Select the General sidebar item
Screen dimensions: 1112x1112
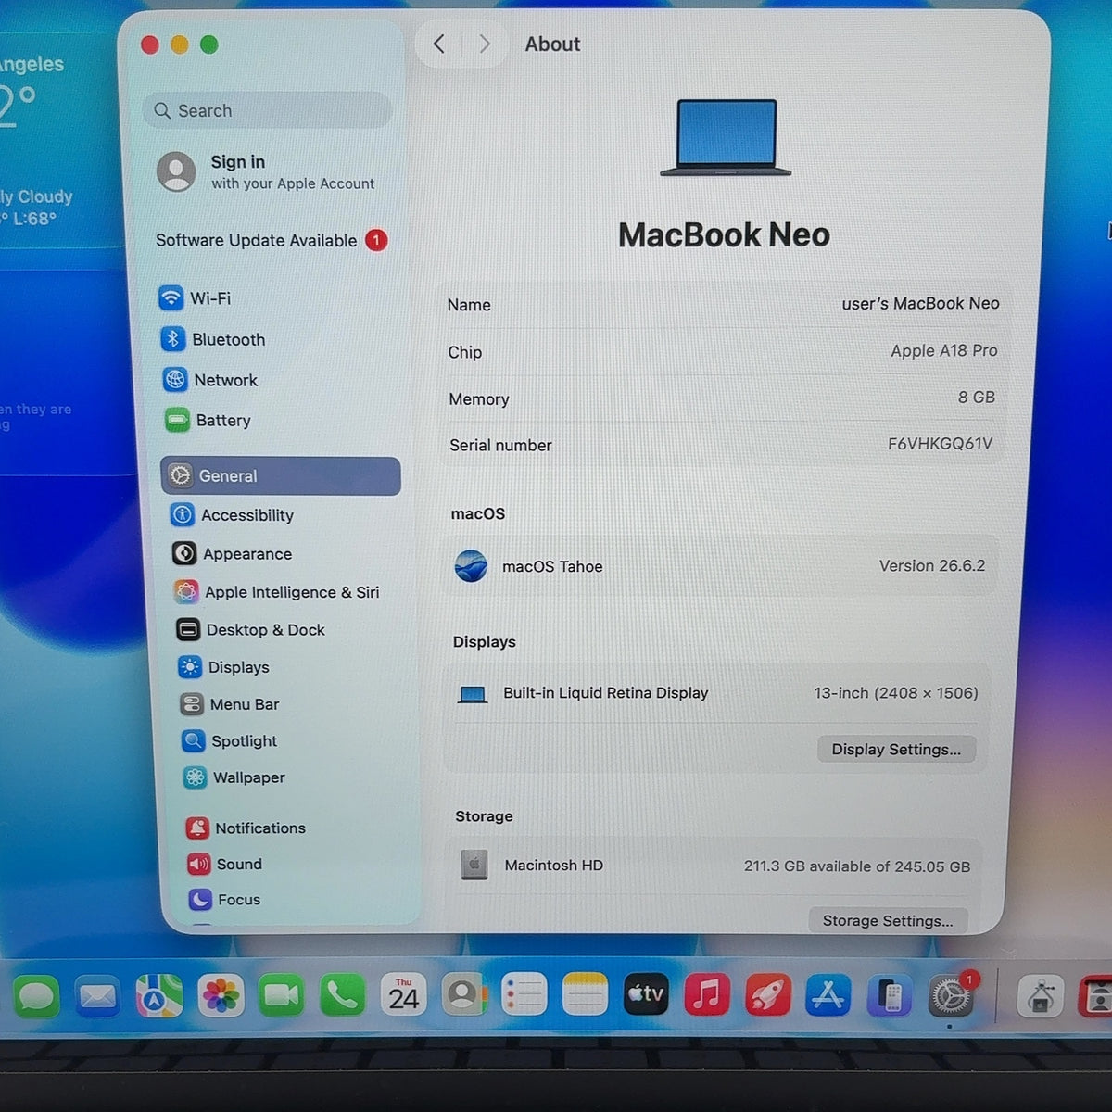(281, 475)
